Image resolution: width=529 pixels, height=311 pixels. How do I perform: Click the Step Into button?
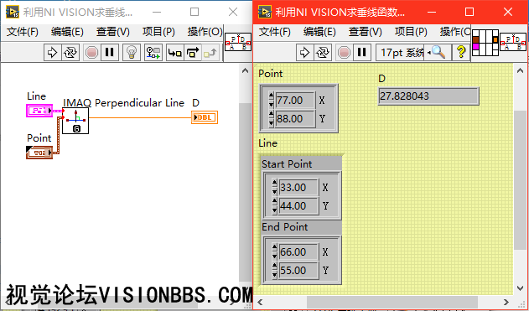tap(175, 53)
